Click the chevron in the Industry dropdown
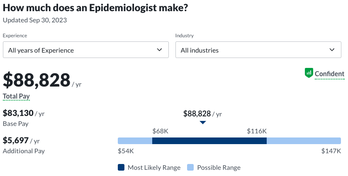Viewport: 348px width, 176px height. pos(332,50)
